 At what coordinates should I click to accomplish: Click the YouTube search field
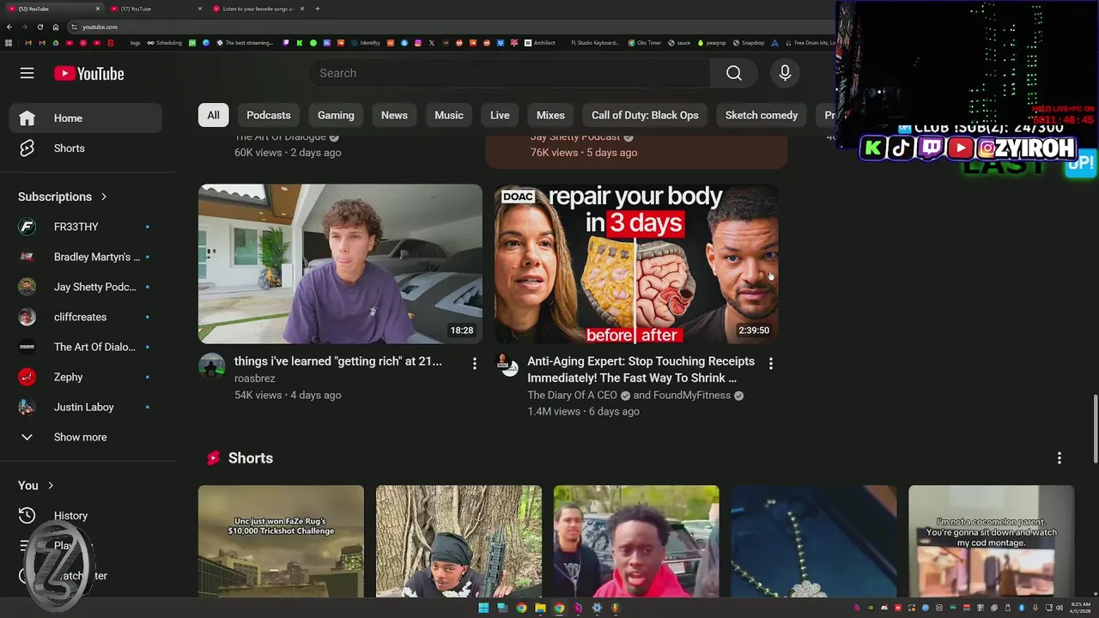pos(509,73)
